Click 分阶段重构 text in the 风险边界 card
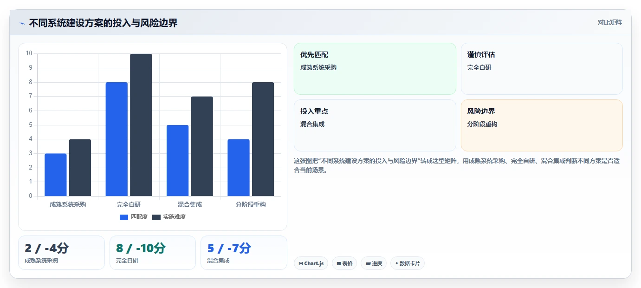Image resolution: width=641 pixels, height=288 pixels. [x=482, y=124]
